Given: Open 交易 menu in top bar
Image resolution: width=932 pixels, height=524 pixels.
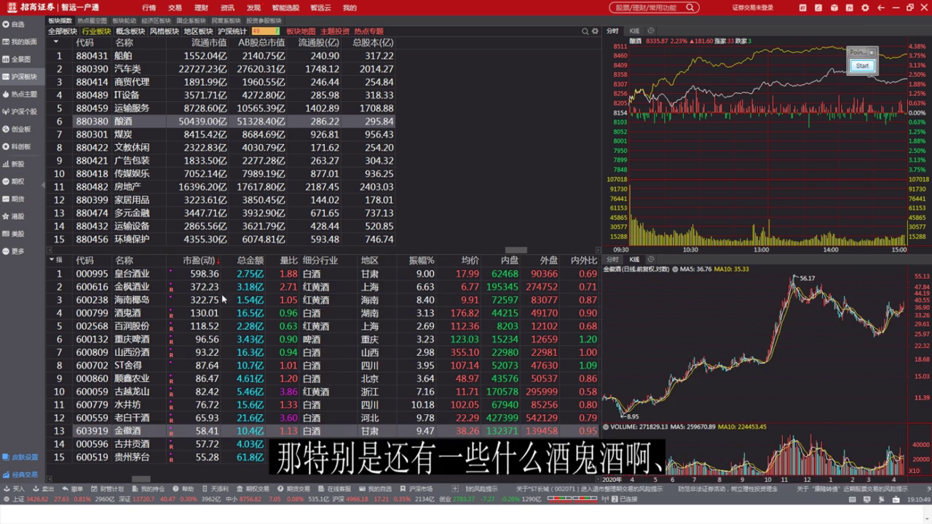Looking at the screenshot, I should [x=175, y=7].
